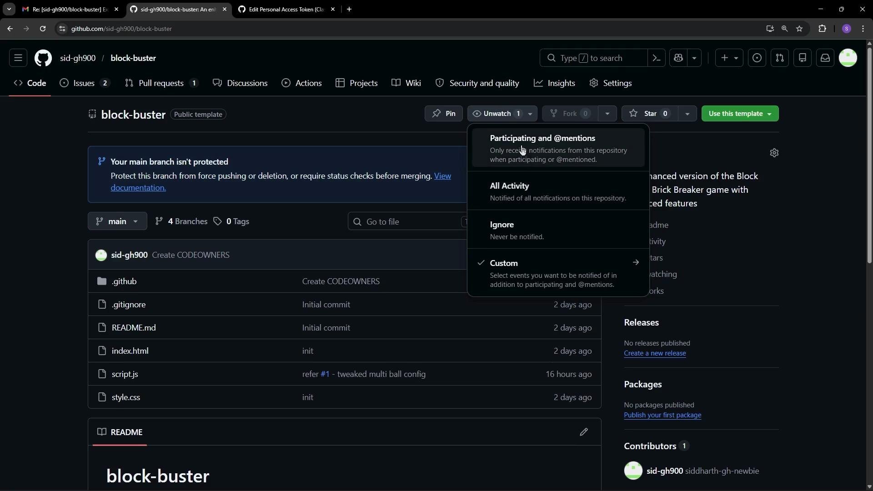Open browser extensions puzzle icon
The height and width of the screenshot is (491, 873).
point(822,29)
